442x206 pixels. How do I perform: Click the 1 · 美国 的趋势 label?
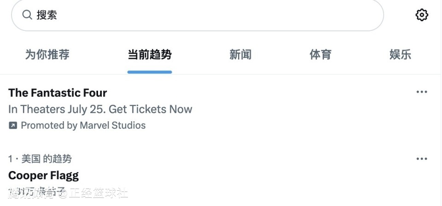click(x=40, y=159)
